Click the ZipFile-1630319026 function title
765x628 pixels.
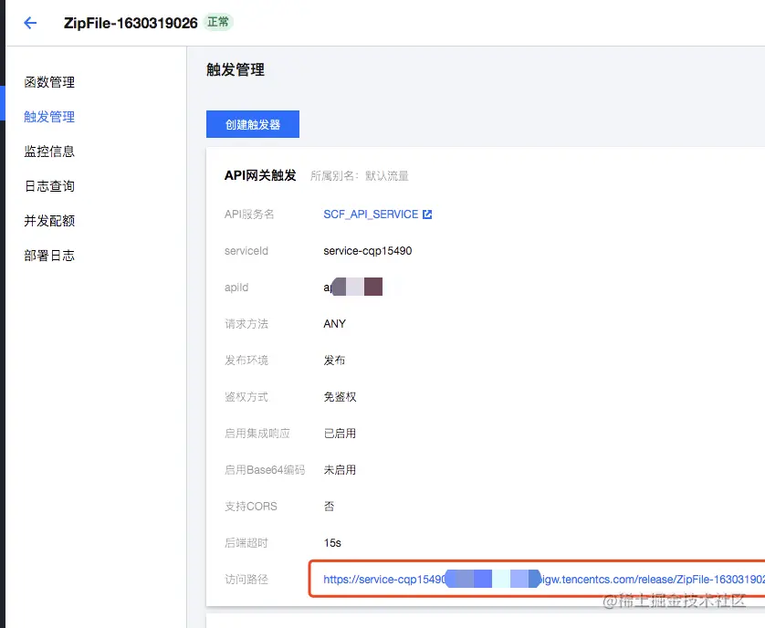(131, 23)
